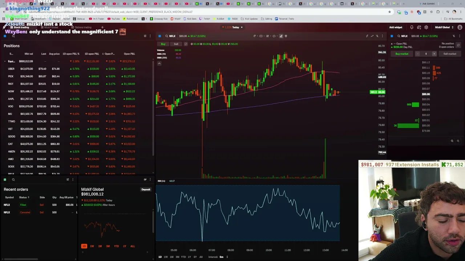
Task: Set main chart range to All
Action: (x=201, y=257)
